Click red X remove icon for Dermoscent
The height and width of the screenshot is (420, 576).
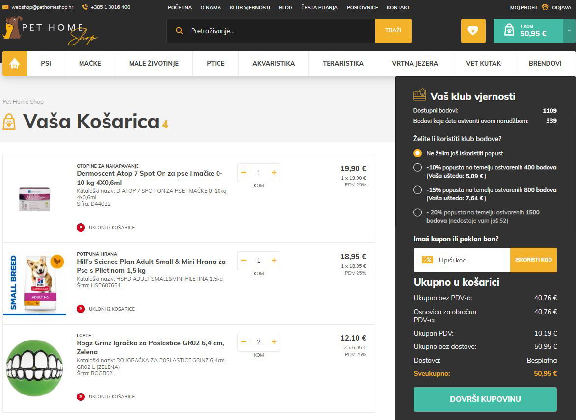[81, 227]
